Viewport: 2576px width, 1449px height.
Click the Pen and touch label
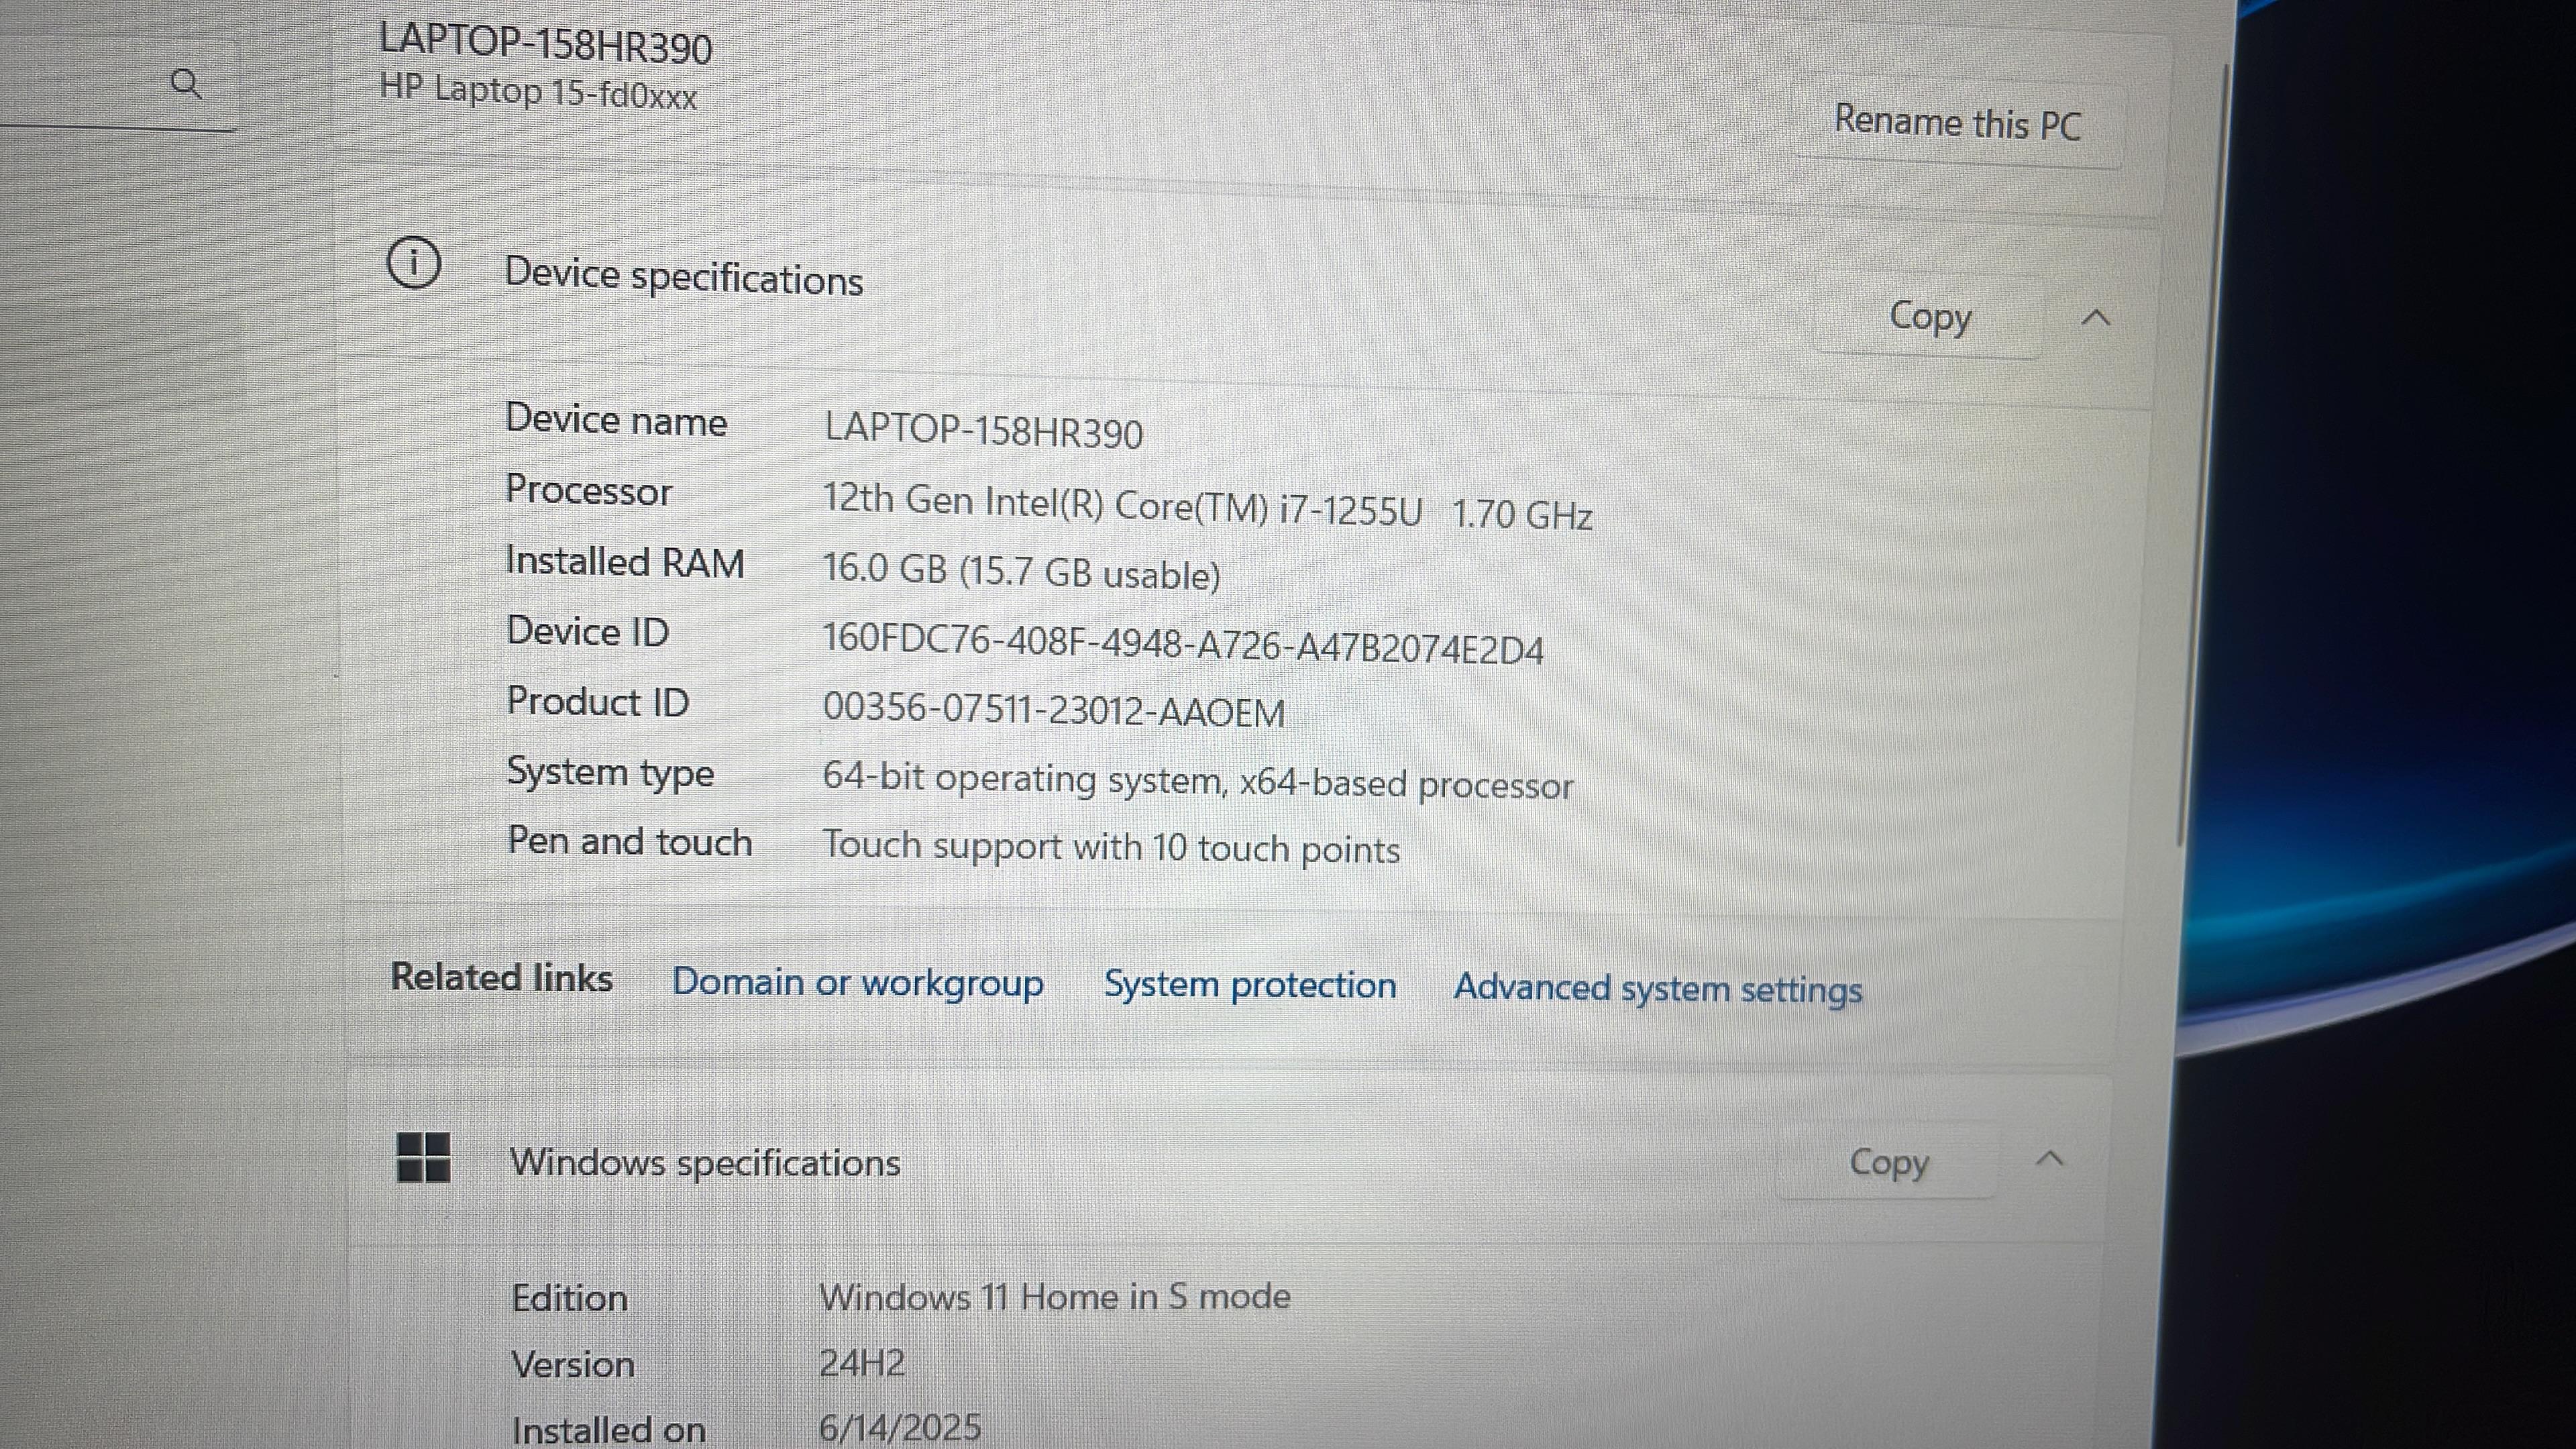629,841
